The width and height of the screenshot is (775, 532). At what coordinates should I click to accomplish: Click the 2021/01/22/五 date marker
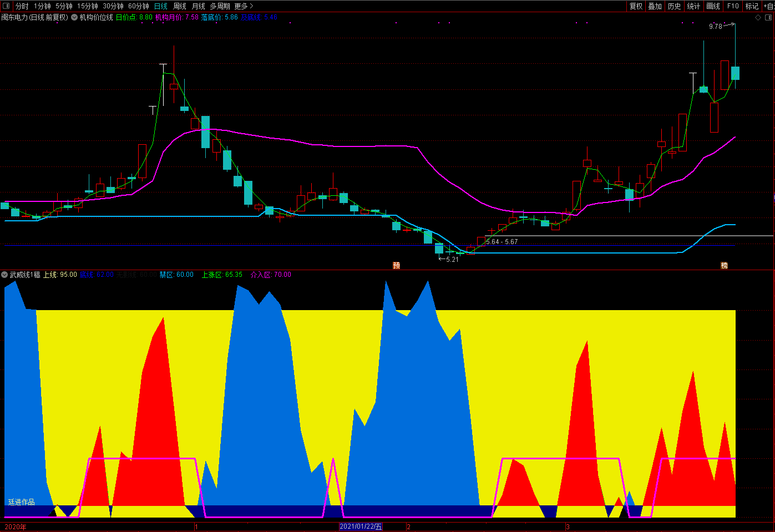point(361,526)
